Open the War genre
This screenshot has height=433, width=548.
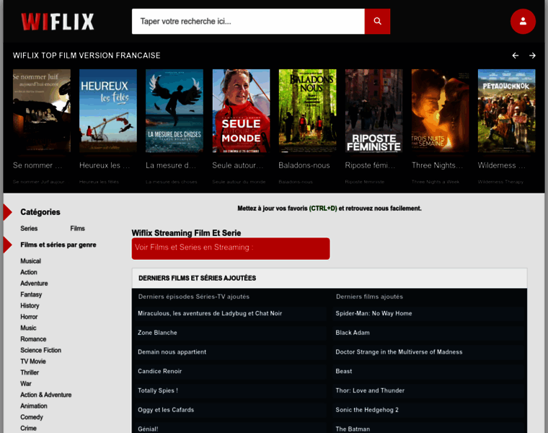(26, 384)
